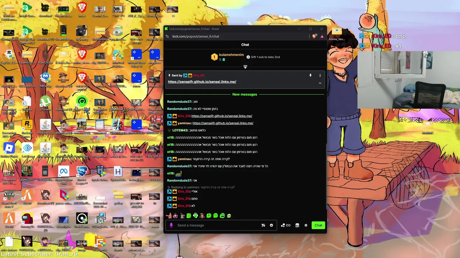Open chat settings gear icon
This screenshot has width=460, height=258.
(306, 225)
